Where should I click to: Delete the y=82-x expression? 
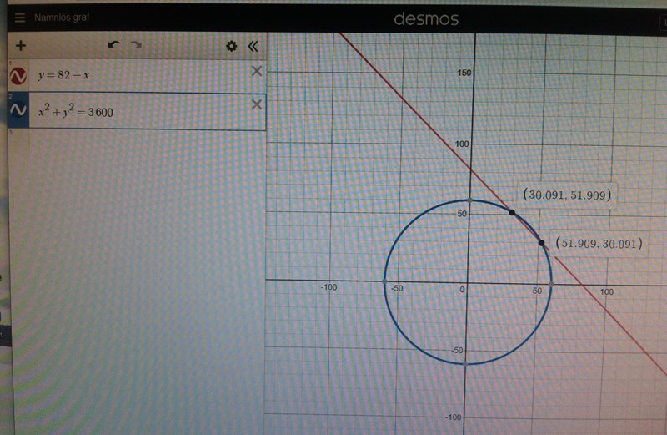tap(256, 72)
